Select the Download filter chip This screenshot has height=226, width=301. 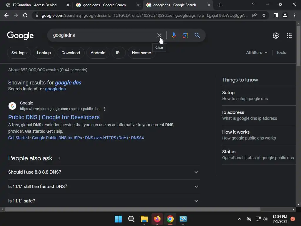pyautogui.click(x=71, y=53)
